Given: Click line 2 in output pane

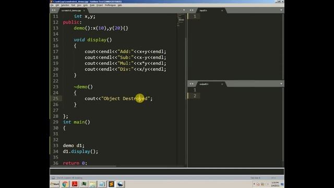Looking at the screenshot, I should 195,96.
